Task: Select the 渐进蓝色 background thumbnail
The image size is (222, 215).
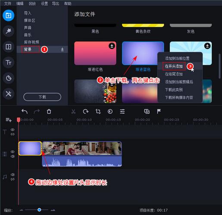Action: pyautogui.click(x=143, y=53)
